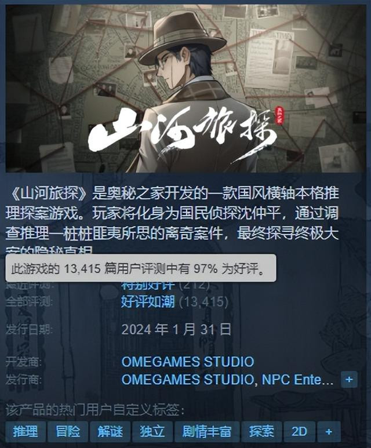
Task: Select the 2D tag
Action: click(x=299, y=431)
